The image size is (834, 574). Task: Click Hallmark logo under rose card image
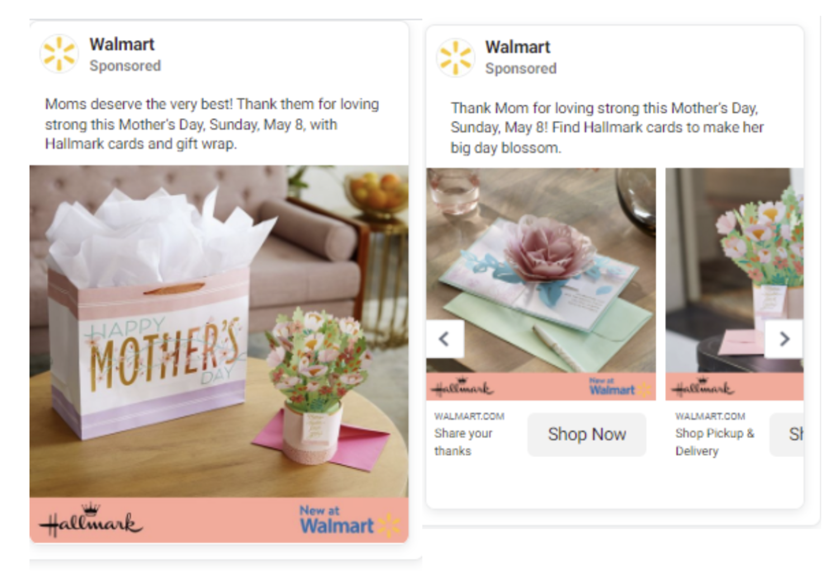[462, 387]
